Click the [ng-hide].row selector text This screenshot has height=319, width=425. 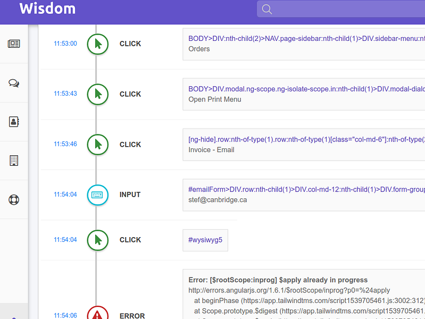(306, 140)
